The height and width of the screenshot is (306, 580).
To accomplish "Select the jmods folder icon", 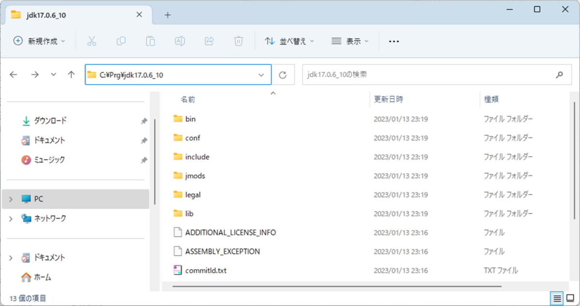I will click(178, 175).
